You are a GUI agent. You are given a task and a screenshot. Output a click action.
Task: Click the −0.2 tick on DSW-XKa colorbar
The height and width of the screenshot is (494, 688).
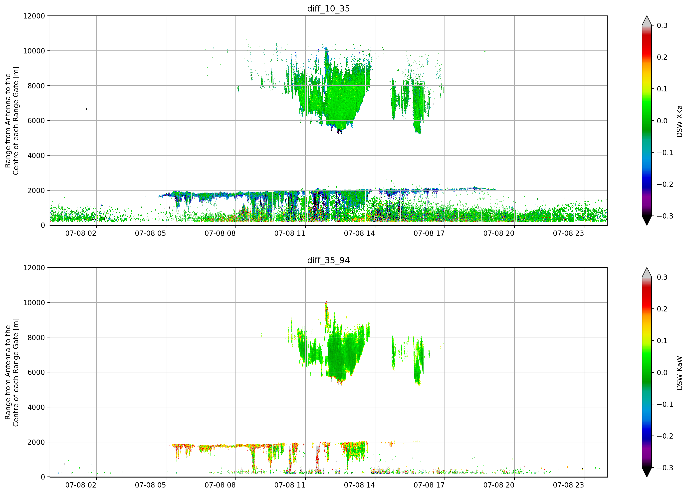(x=665, y=185)
